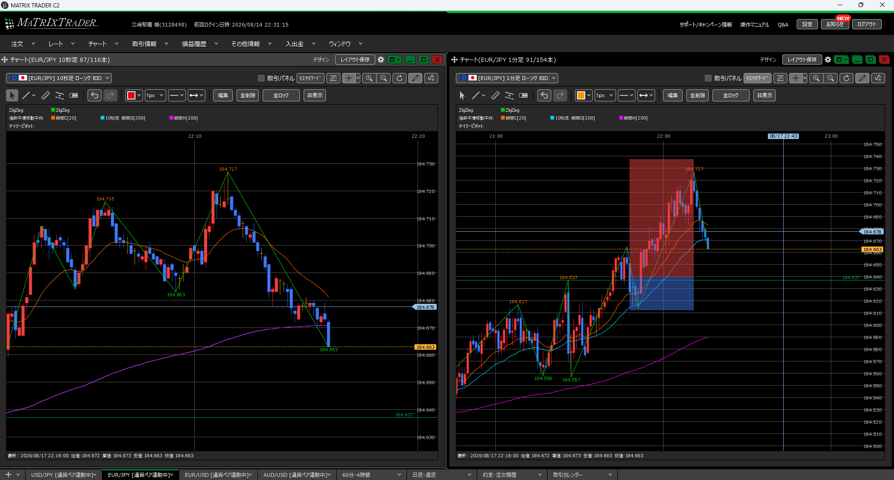Switch to USD/JPY workspace tab

63,475
